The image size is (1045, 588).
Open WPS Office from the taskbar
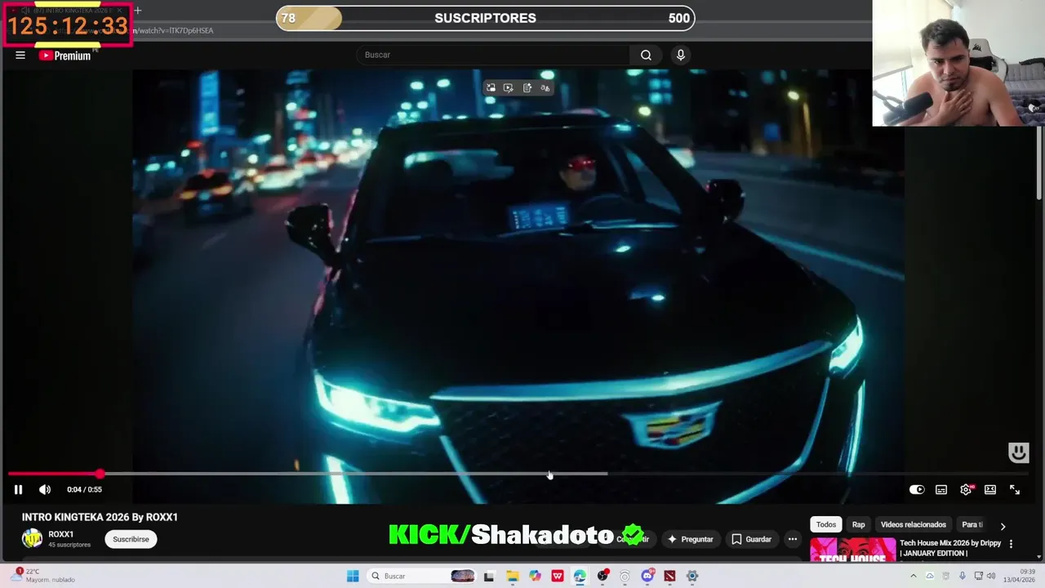(x=558, y=576)
